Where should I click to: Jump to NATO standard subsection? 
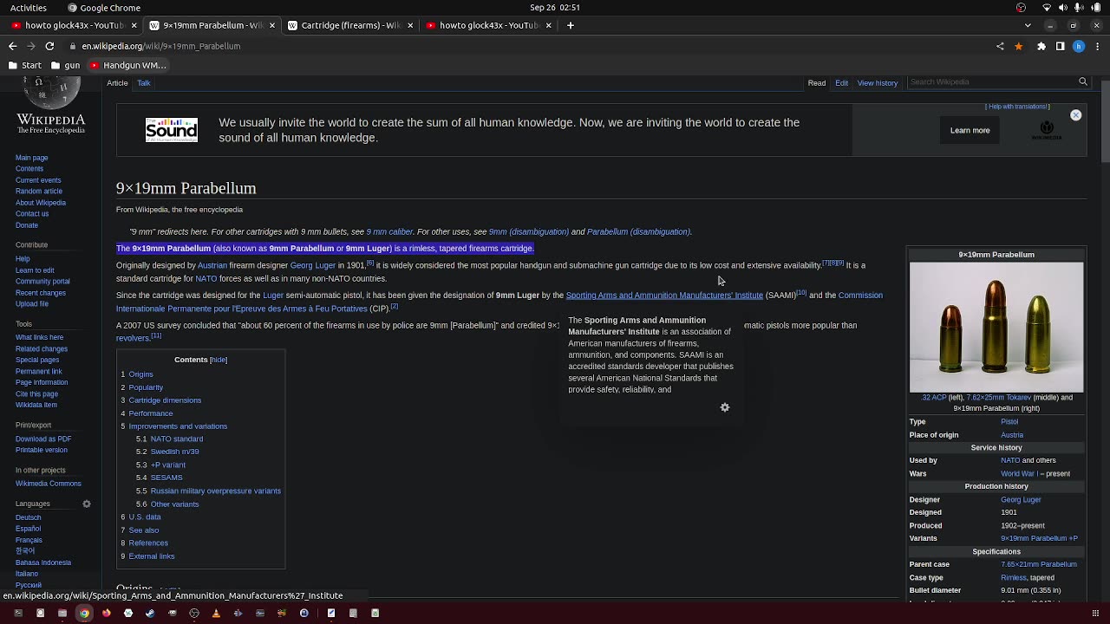click(176, 439)
